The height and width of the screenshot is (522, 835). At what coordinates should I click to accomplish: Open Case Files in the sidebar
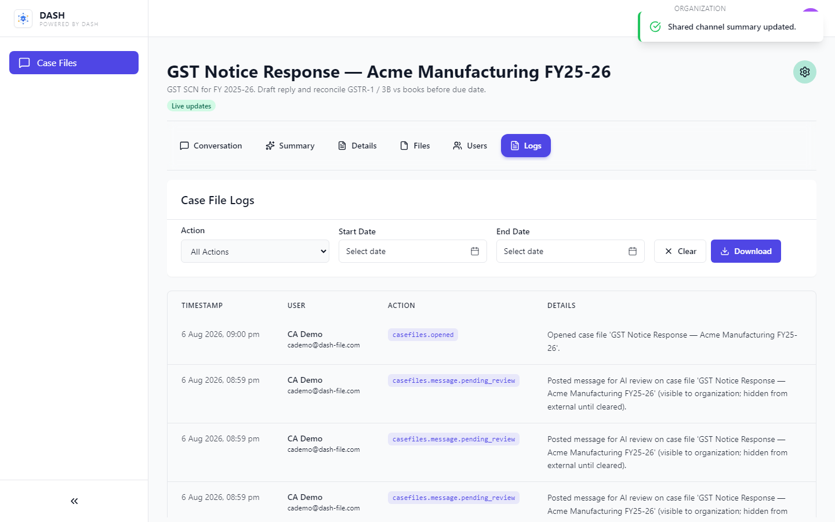tap(74, 63)
